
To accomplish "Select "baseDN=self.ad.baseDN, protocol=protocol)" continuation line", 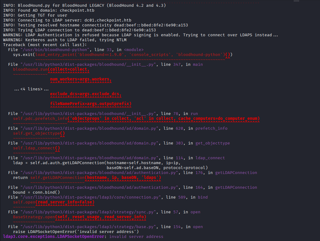I will [157, 168].
